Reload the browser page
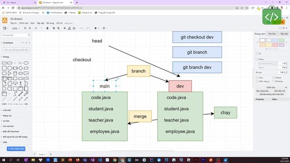 coord(13,8)
